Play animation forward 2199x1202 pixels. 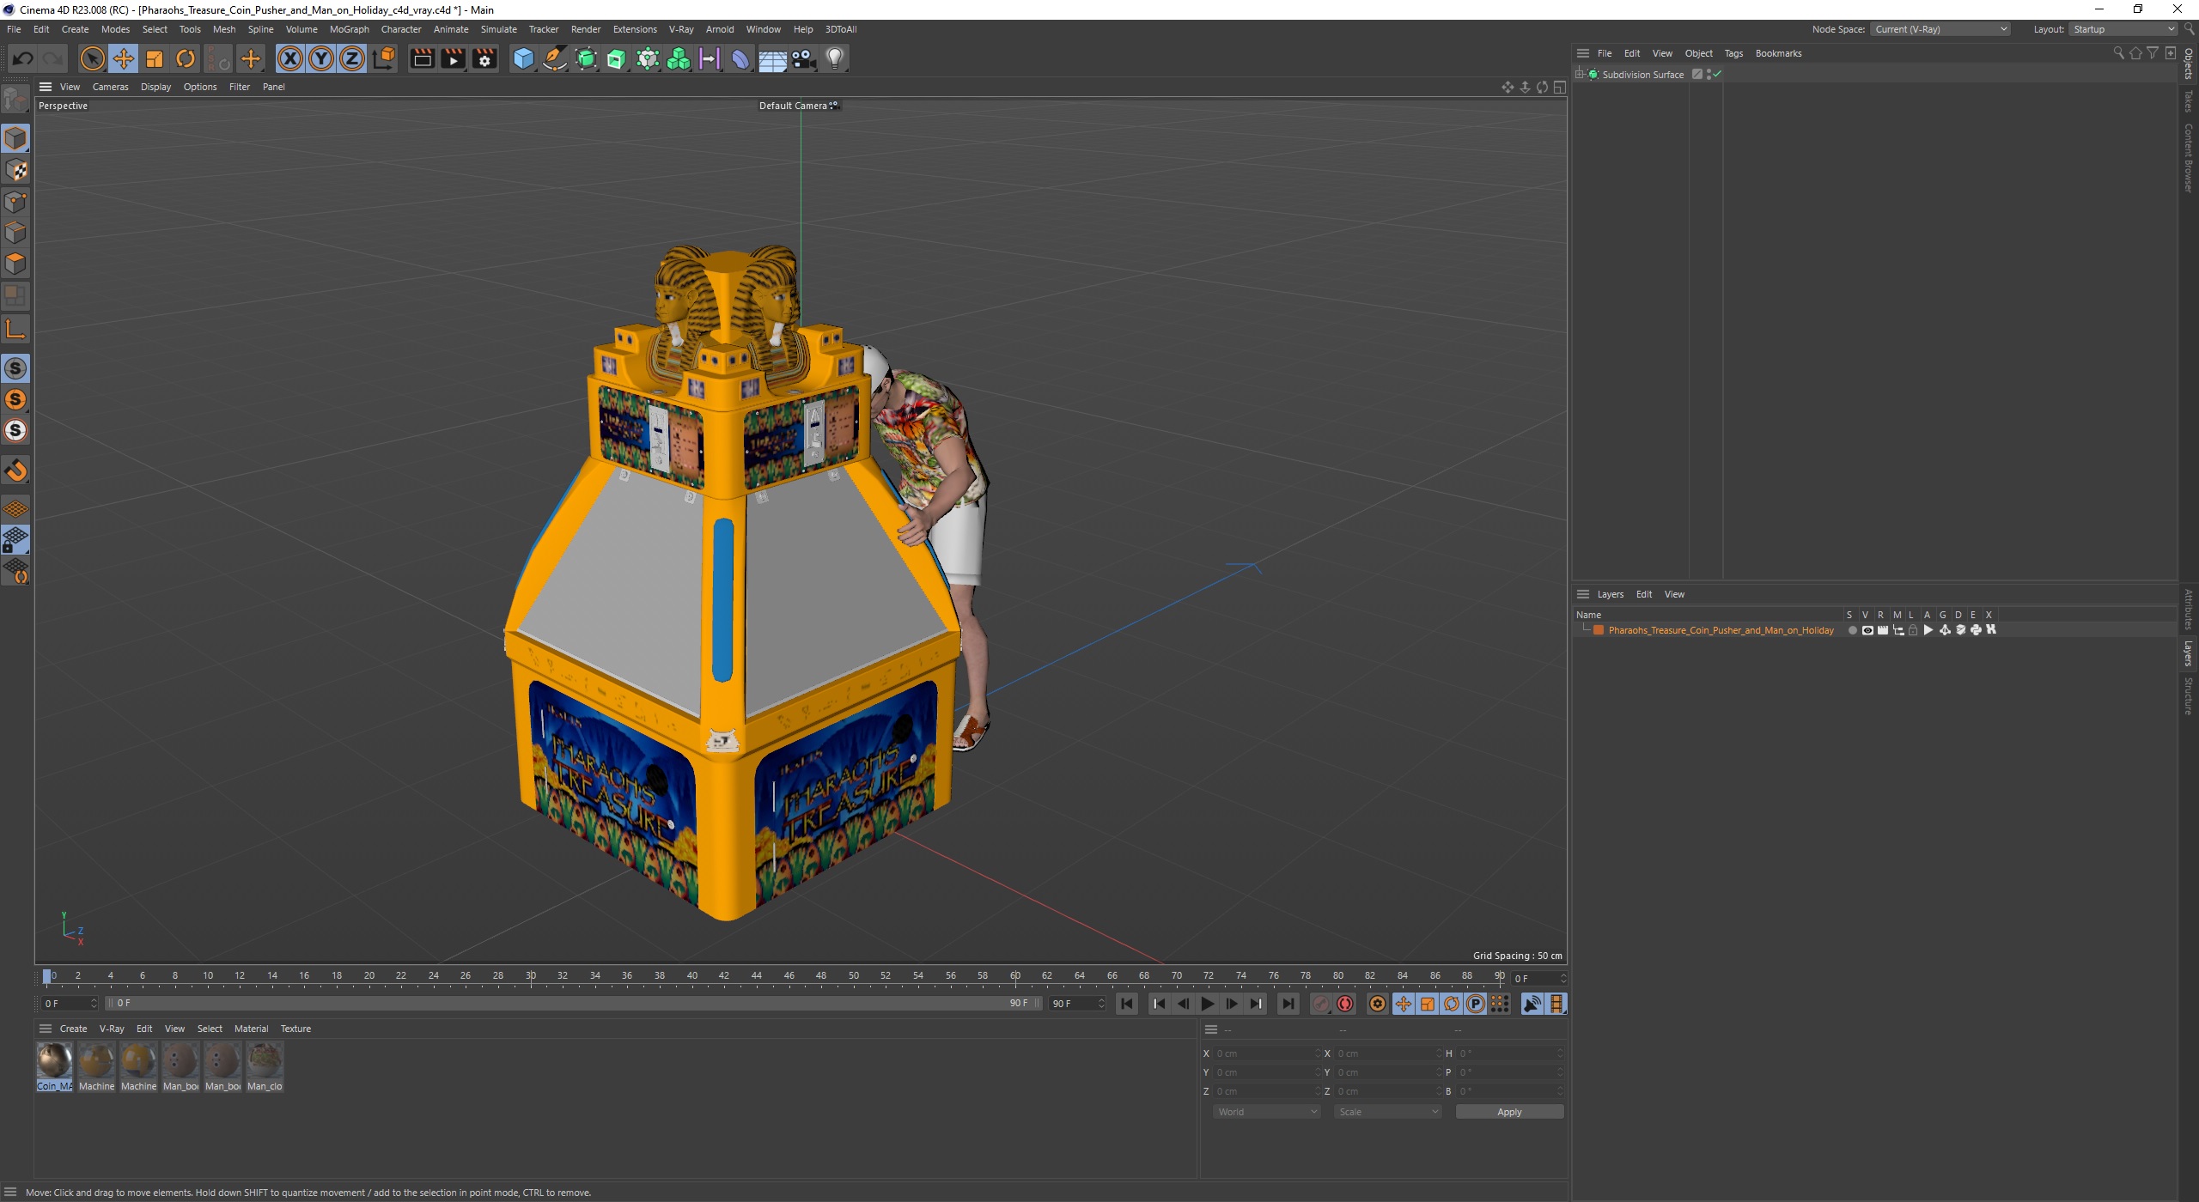point(1207,1004)
